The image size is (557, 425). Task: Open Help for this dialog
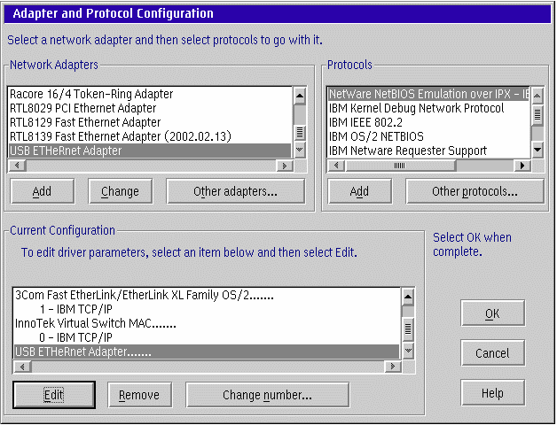pos(492,393)
